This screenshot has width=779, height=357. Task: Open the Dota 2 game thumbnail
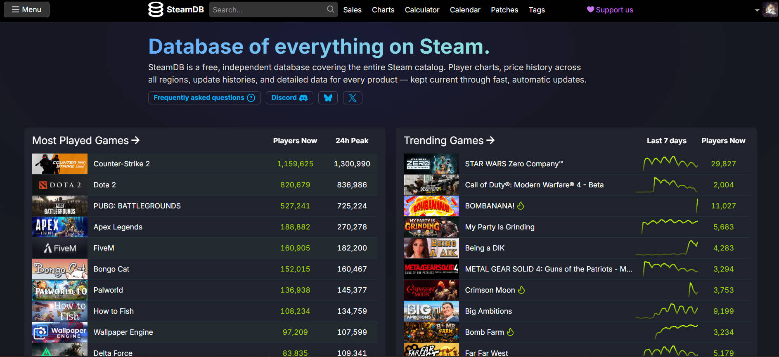coord(60,185)
